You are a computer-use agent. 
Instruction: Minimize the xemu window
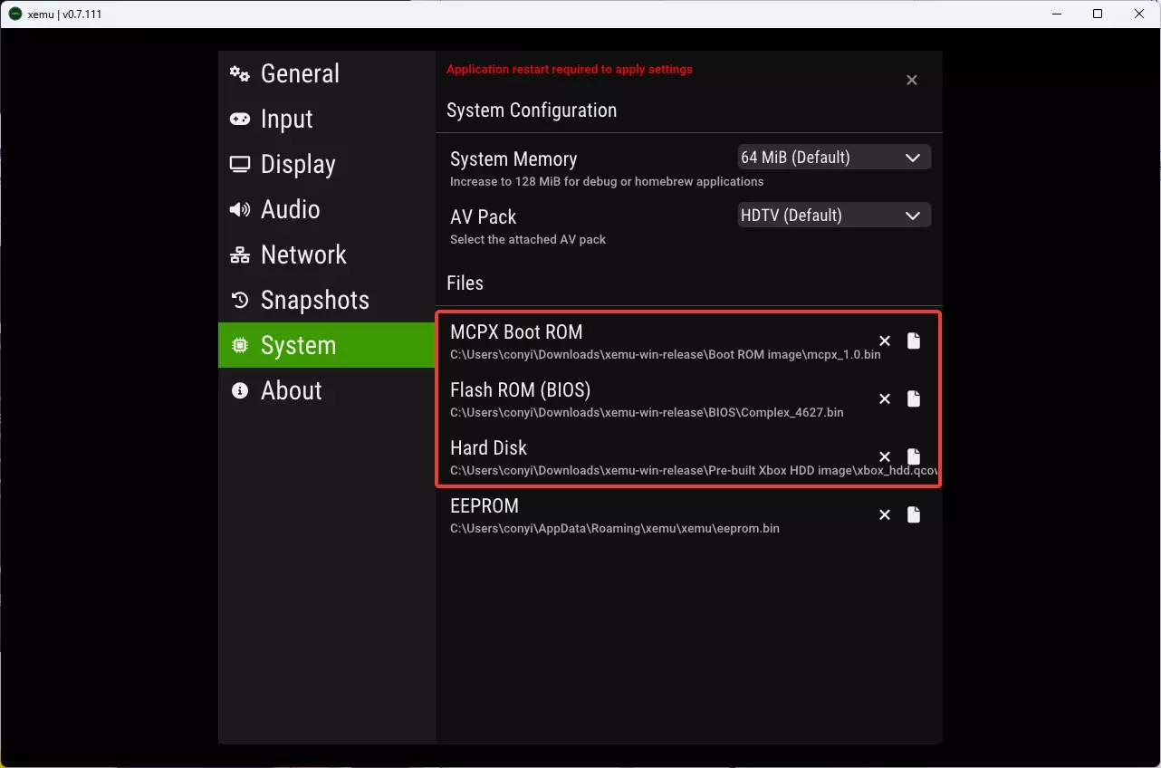coord(1056,14)
